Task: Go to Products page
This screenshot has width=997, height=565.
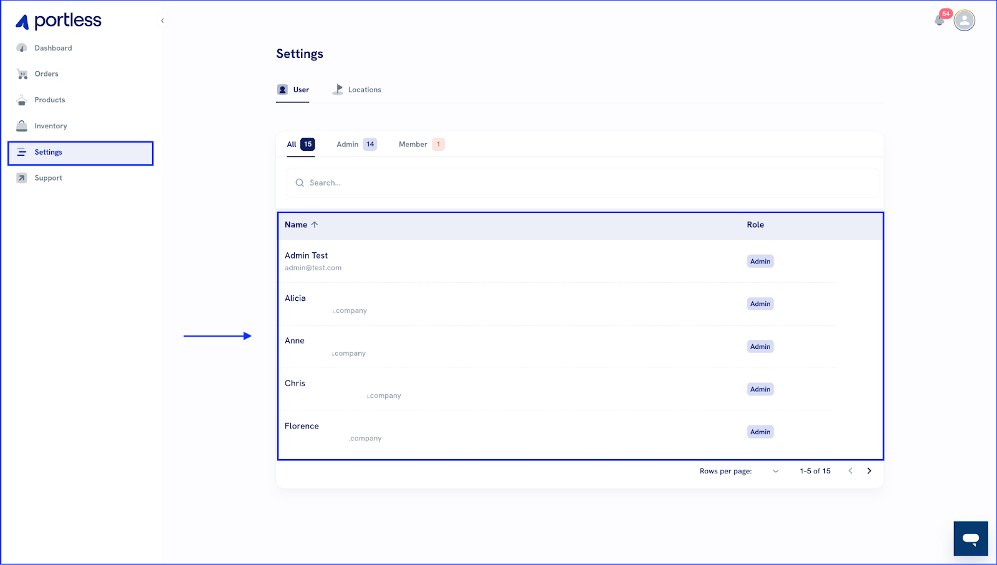Action: click(50, 100)
